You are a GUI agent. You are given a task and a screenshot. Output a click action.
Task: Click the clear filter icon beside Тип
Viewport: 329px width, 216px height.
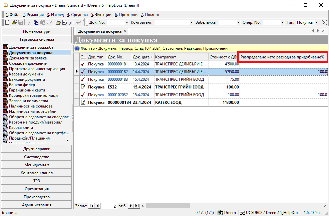pos(324,22)
